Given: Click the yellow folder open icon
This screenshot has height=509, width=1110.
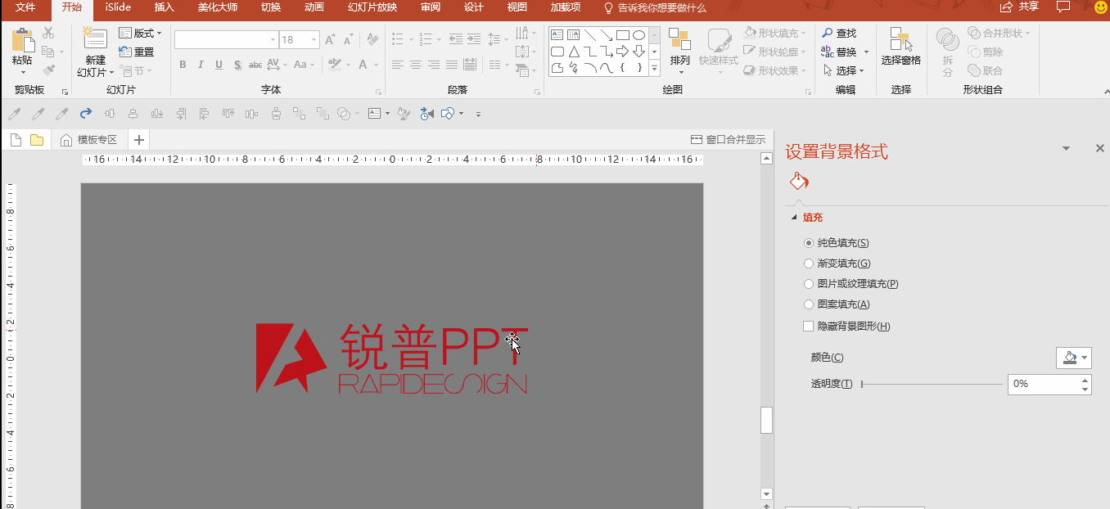Looking at the screenshot, I should 37,140.
